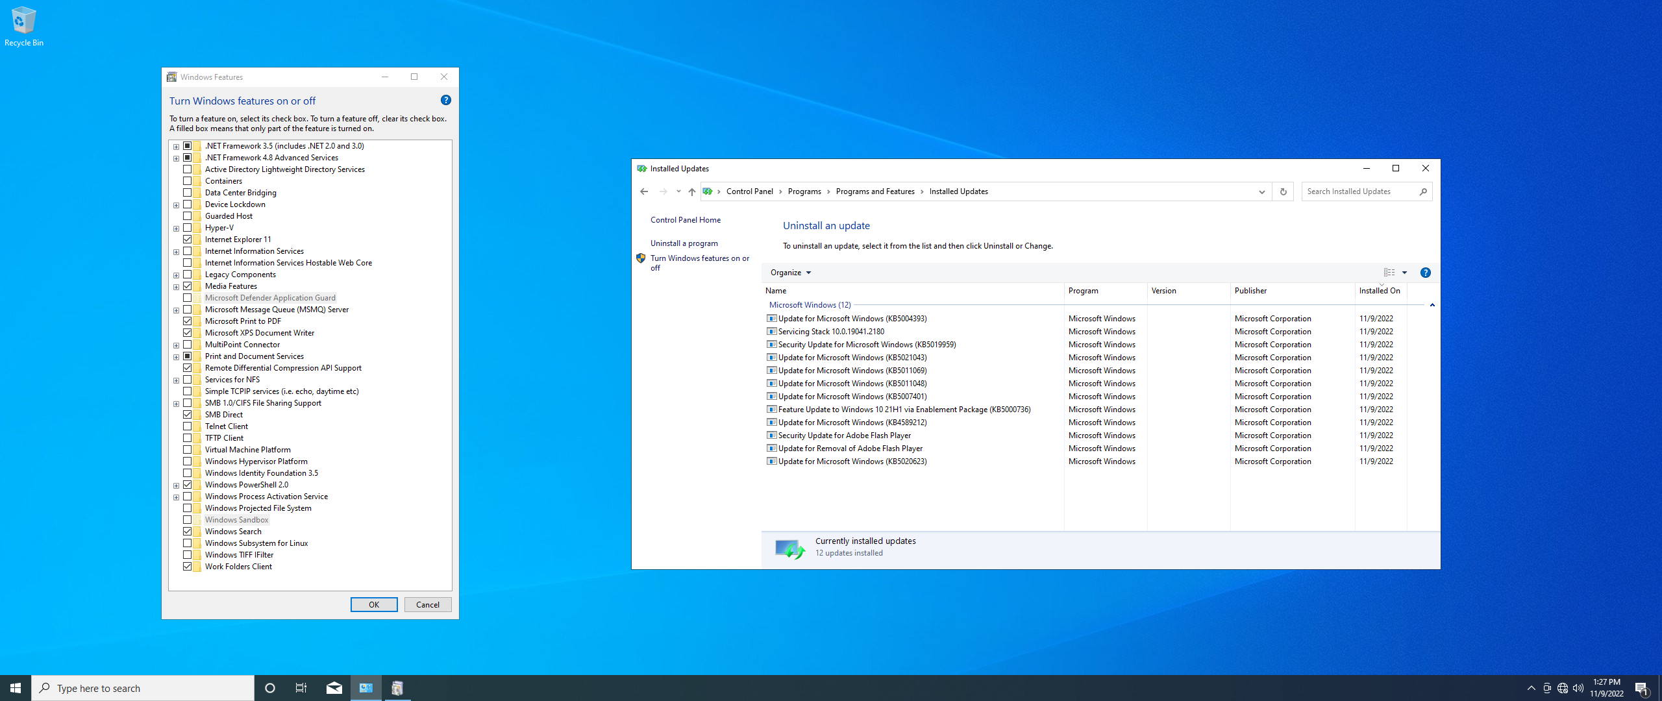Expand the .NET Framework 3.5 node
Screen dimensions: 1662x701
[176, 147]
